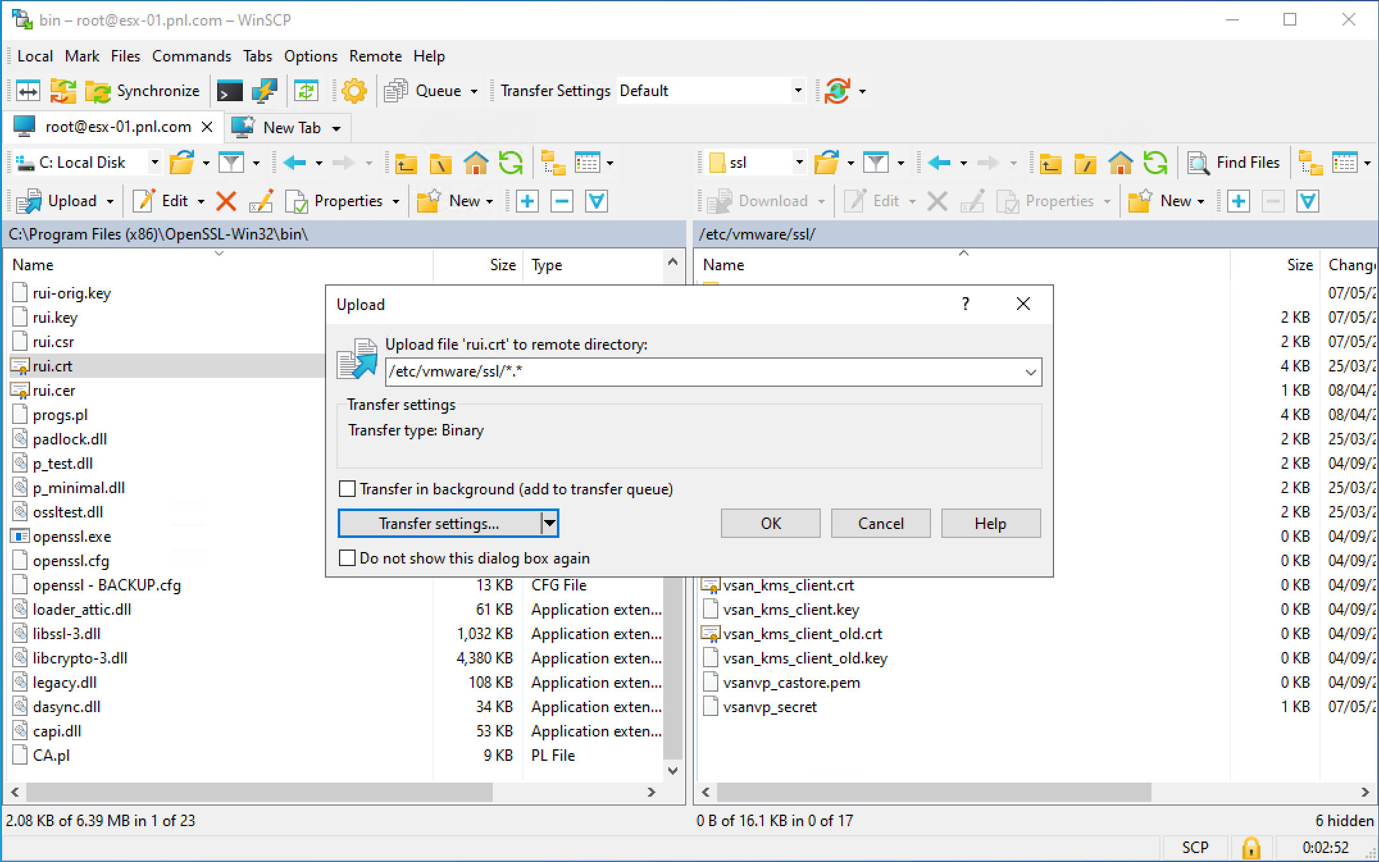
Task: Click the Synchronize button in toolbar
Action: (x=142, y=91)
